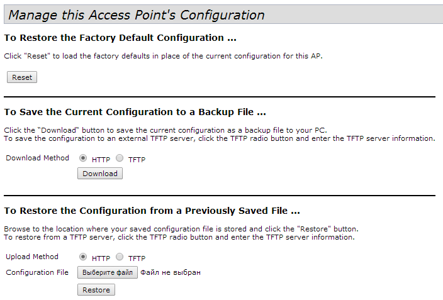Click the Download button

pos(100,174)
